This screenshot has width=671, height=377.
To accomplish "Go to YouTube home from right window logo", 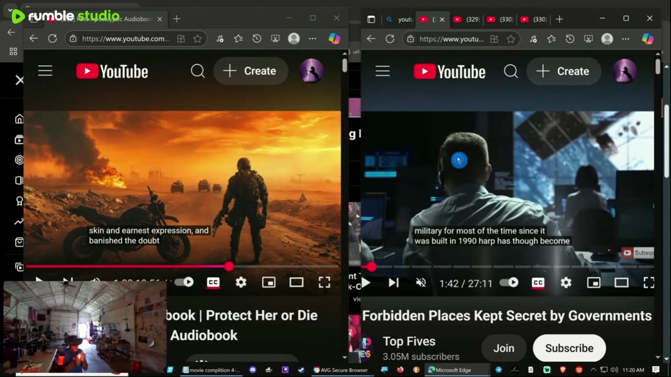I will pos(450,71).
